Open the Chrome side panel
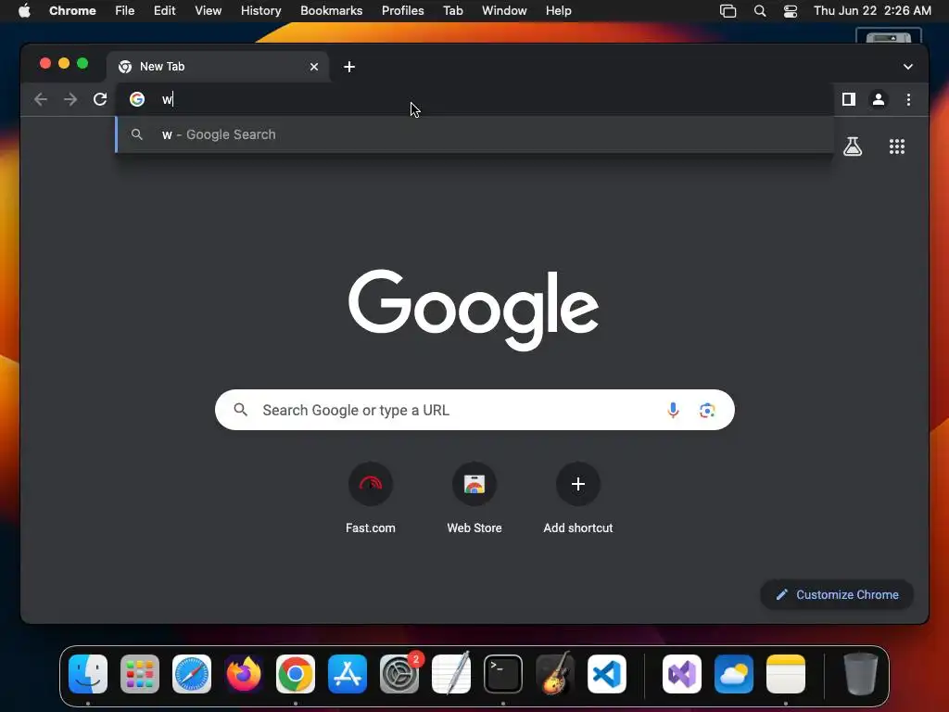 (849, 99)
